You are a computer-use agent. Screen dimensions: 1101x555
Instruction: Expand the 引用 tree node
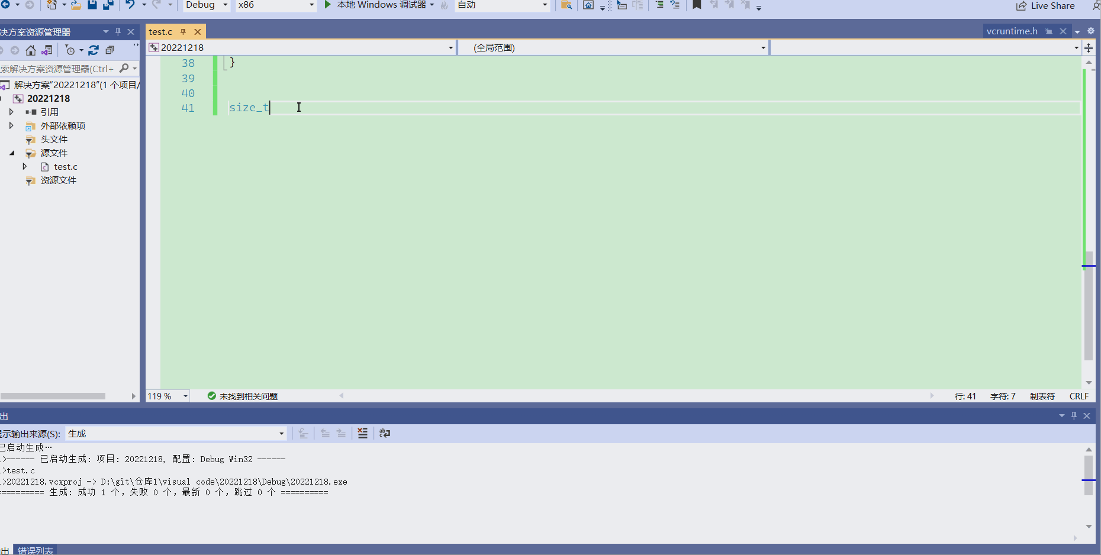pos(11,112)
